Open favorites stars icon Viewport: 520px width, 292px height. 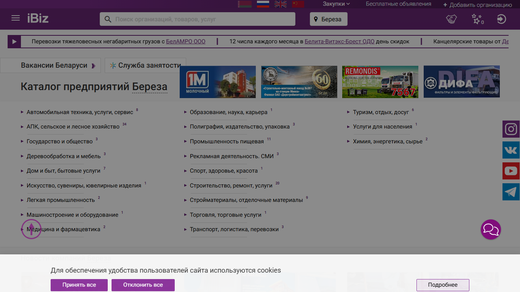click(477, 19)
